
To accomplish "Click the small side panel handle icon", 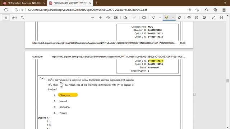I will tap(194, 94).
